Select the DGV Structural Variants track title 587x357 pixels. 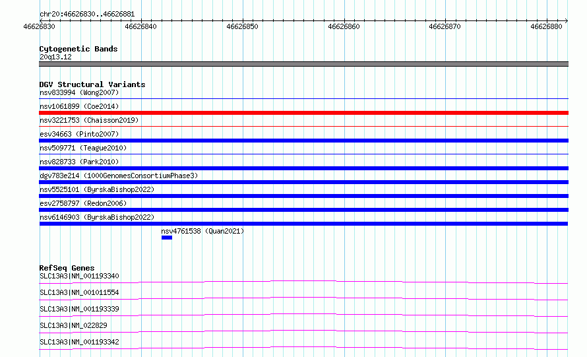92,84
